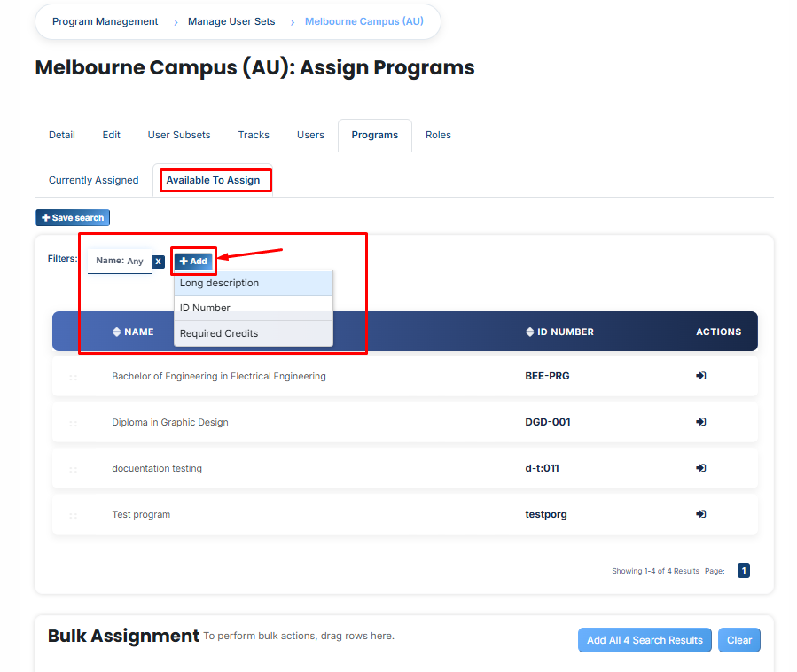
Task: Choose Required Credits filter option
Action: 254,333
